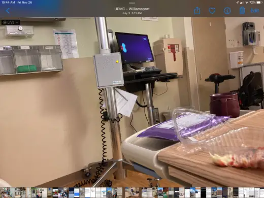Go back with the blue back arrow

coord(8,11)
